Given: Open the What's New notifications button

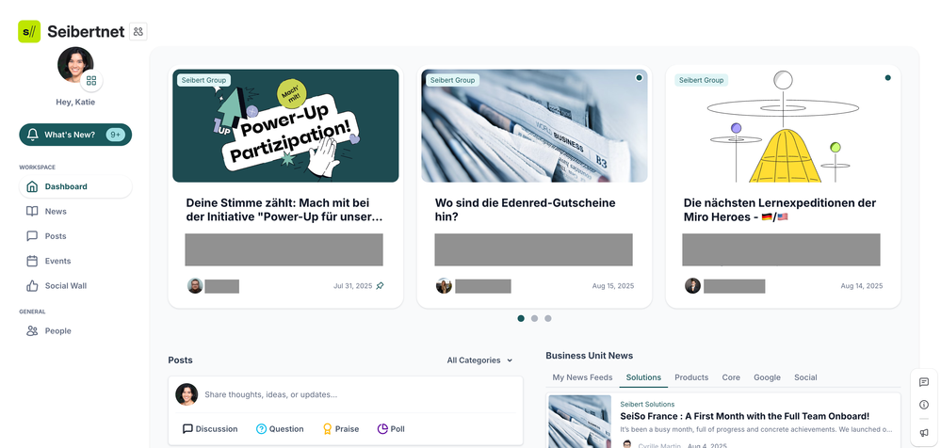Looking at the screenshot, I should [x=75, y=135].
